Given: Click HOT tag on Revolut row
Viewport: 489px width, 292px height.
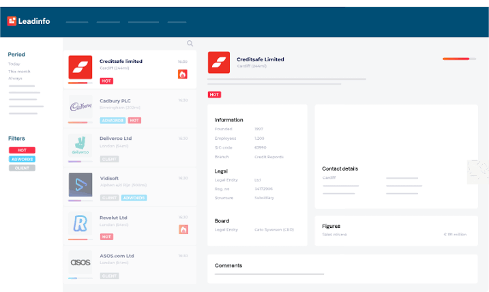Looking at the screenshot, I should pos(106,237).
